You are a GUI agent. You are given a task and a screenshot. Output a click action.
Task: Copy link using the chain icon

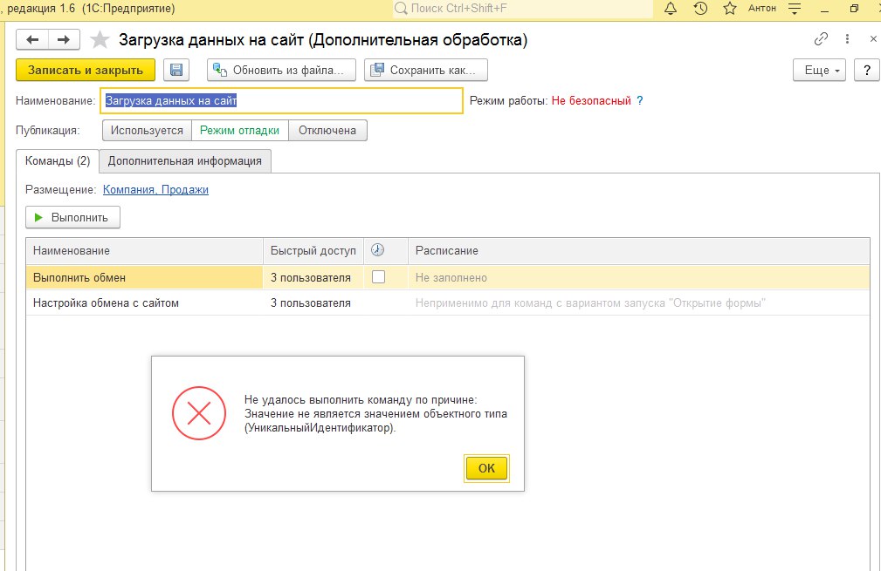tap(821, 39)
